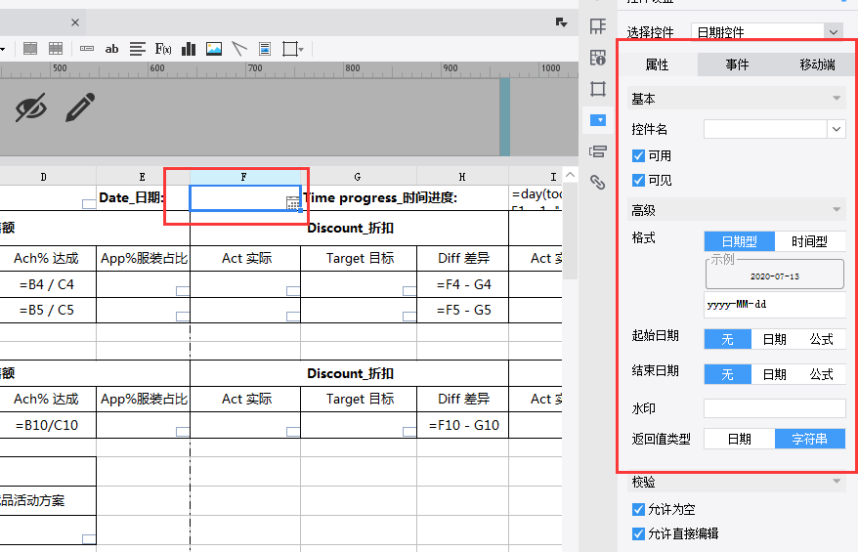Select column H header

click(462, 177)
